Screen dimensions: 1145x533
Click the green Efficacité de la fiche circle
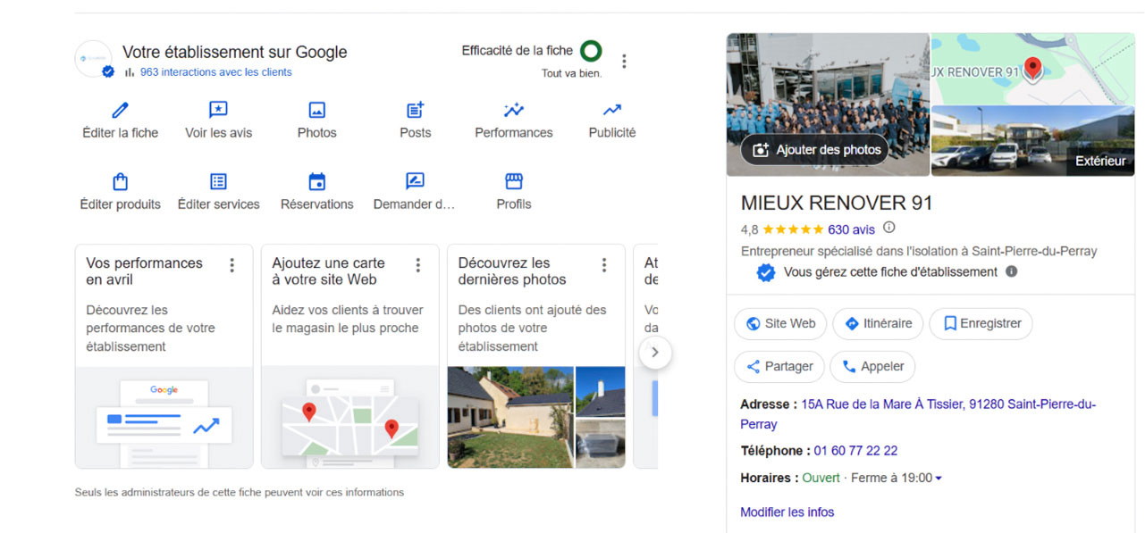591,51
